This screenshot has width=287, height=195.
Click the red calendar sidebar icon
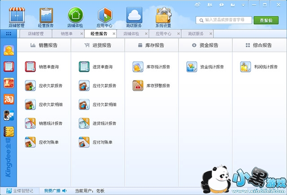(x=9, y=67)
